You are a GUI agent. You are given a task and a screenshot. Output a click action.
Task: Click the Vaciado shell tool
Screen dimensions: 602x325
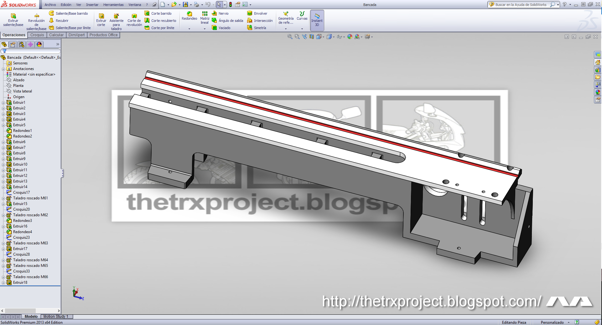coord(221,28)
